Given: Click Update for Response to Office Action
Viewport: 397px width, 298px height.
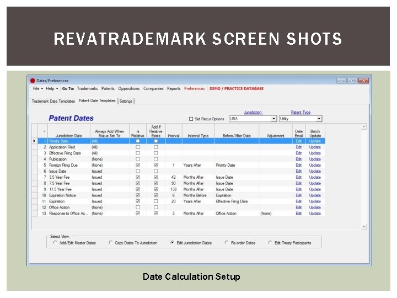Looking at the screenshot, I should coord(315,214).
